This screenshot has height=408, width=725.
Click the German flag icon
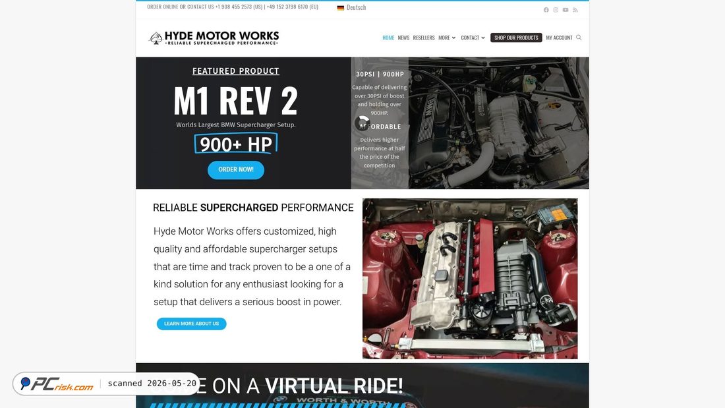coord(340,8)
